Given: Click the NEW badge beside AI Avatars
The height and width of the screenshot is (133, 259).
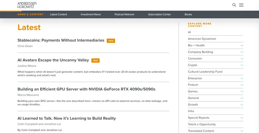Looking at the screenshot, I should coord(95,60).
